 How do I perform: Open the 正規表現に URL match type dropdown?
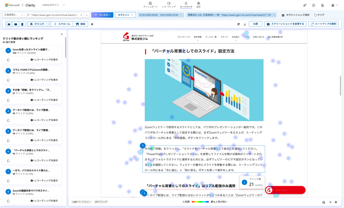point(13,15)
